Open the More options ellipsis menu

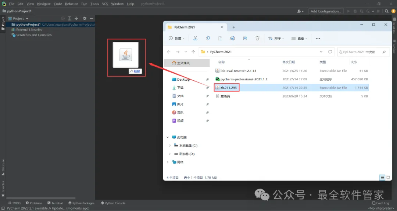(318, 38)
